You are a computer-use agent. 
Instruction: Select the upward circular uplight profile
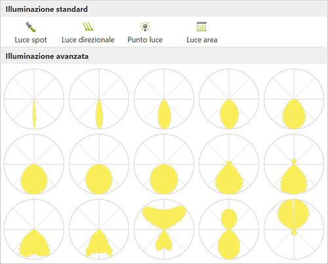[294, 229]
